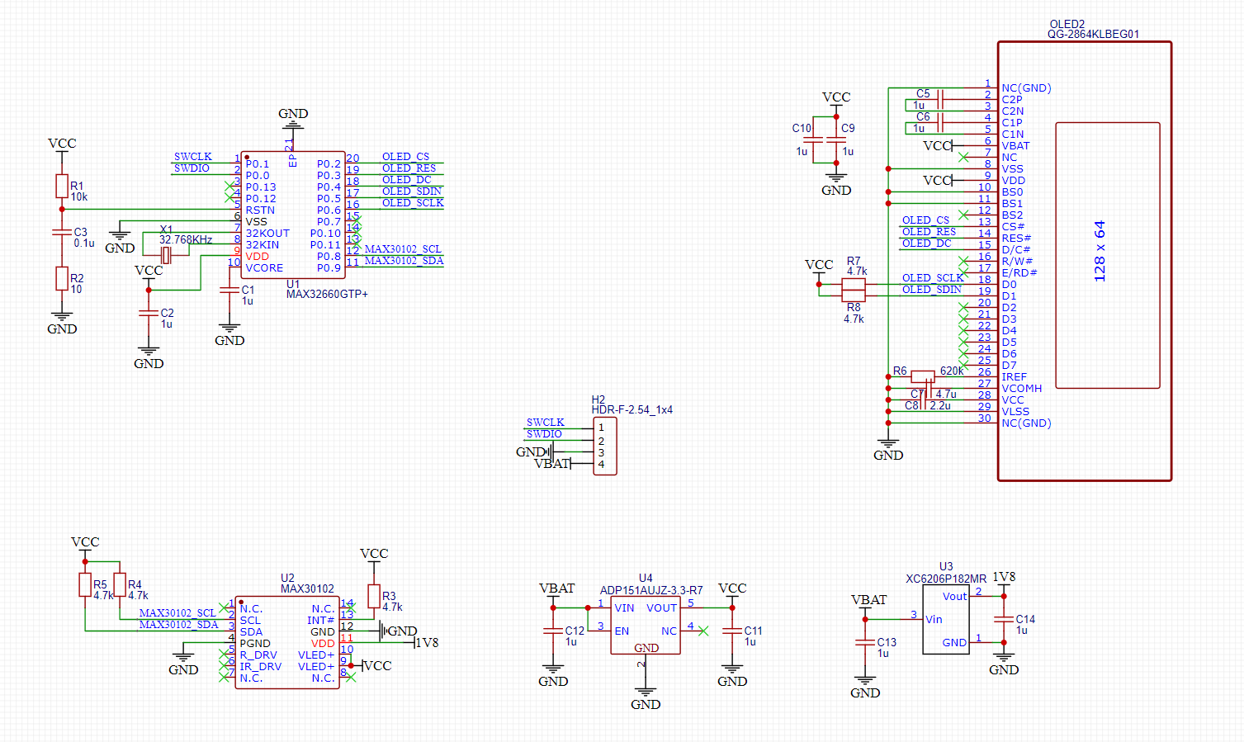Viewport: 1244px width, 742px height.
Task: Select resistor R1 10k symbol
Action: [62, 186]
